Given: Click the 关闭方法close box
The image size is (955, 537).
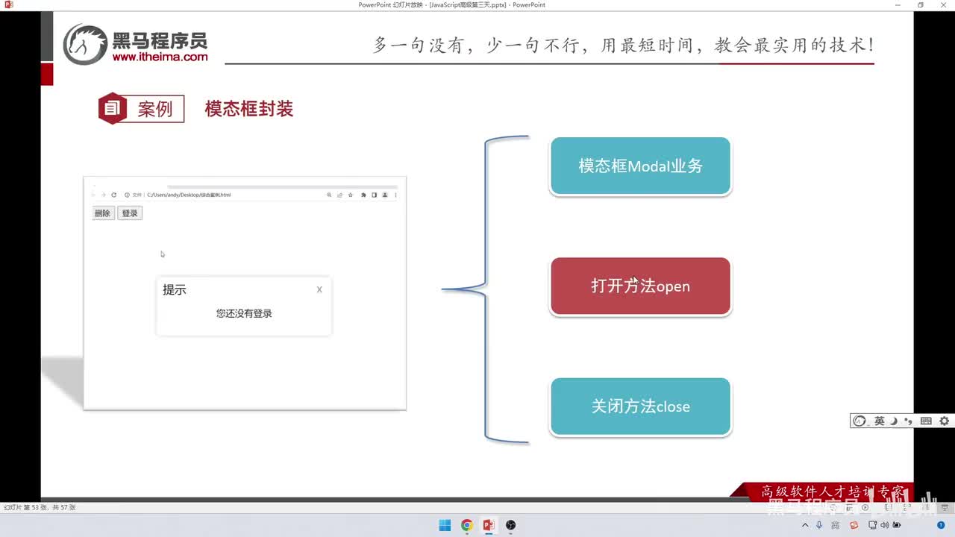Looking at the screenshot, I should pyautogui.click(x=640, y=406).
